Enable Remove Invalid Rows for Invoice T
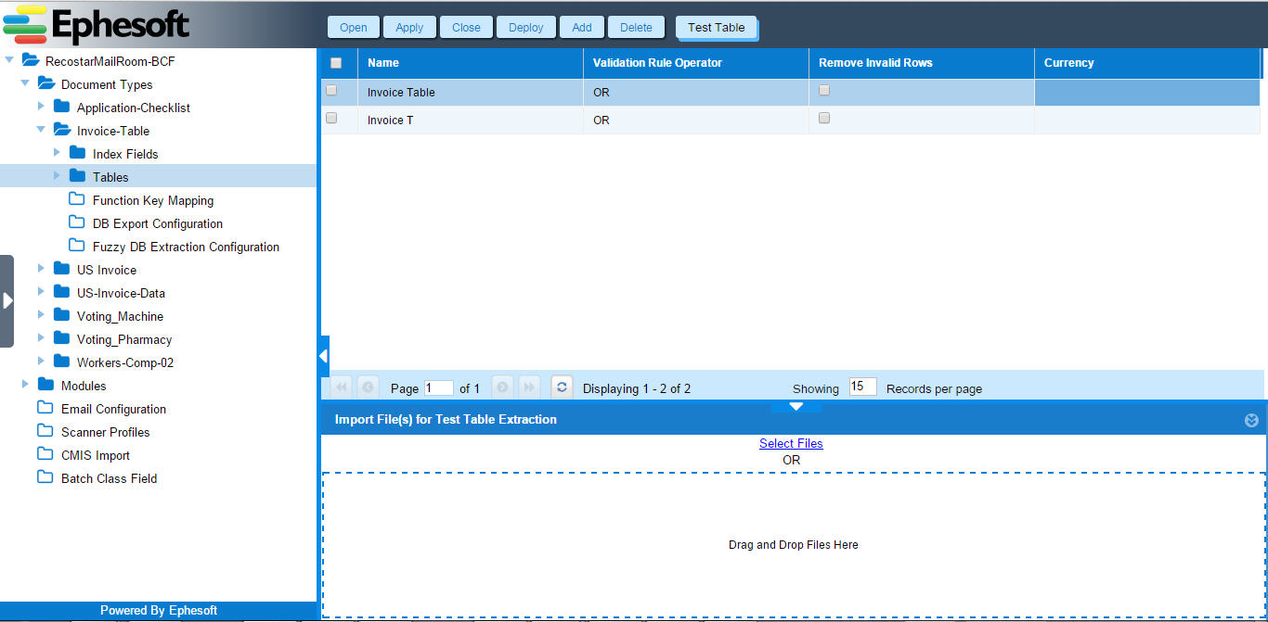 [x=824, y=119]
